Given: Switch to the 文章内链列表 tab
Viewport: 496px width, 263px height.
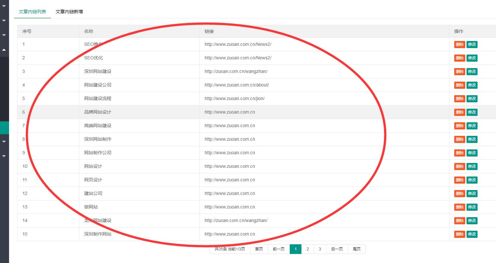Looking at the screenshot, I should click(x=32, y=12).
